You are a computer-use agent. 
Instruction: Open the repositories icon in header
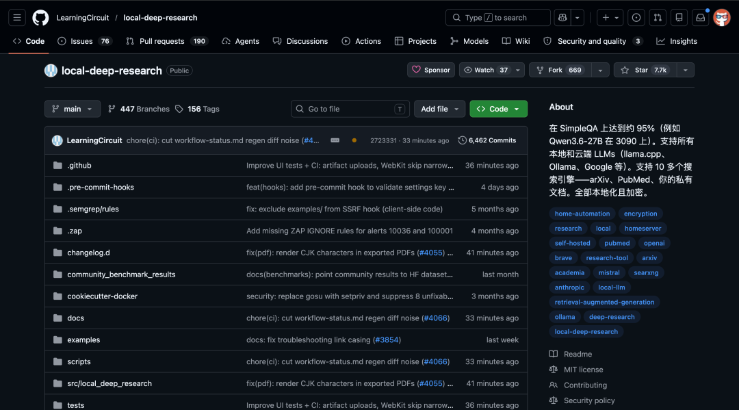pyautogui.click(x=679, y=17)
